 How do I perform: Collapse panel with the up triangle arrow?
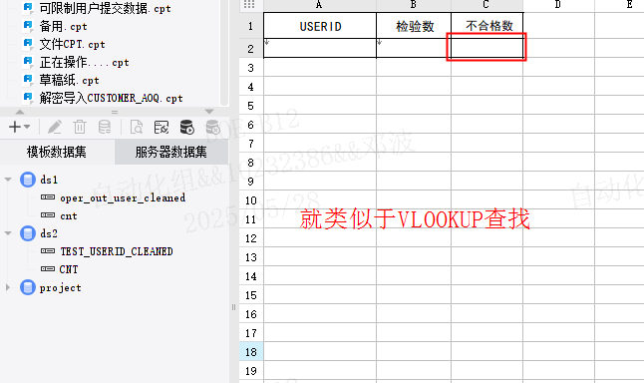click(x=20, y=112)
